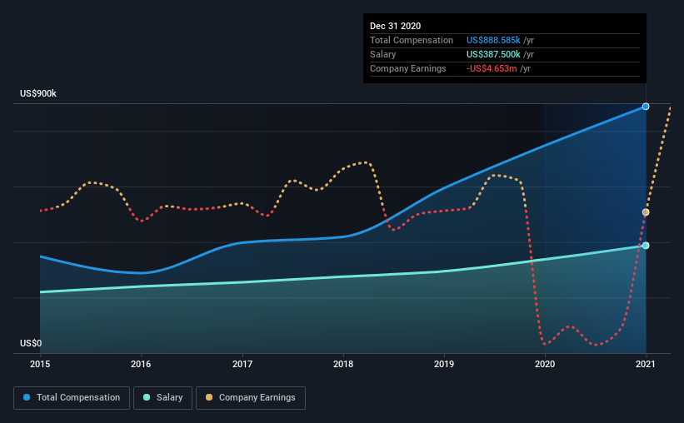
Task: Click the Dec 31 2020 tooltip header
Action: click(x=395, y=26)
